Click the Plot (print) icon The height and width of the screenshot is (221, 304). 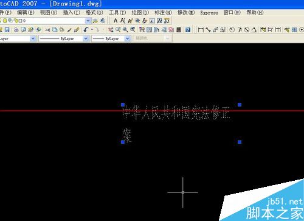(16, 30)
